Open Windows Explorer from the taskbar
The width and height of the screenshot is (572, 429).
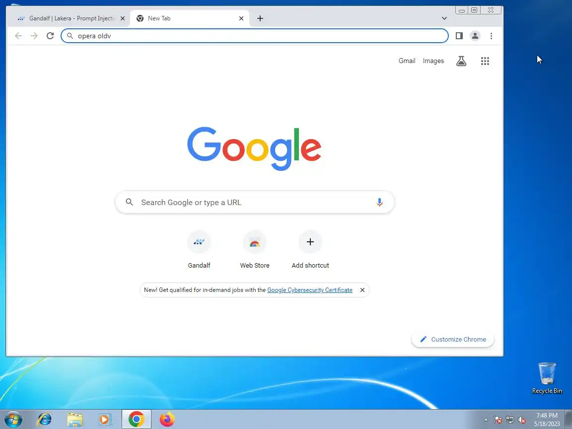click(x=75, y=420)
